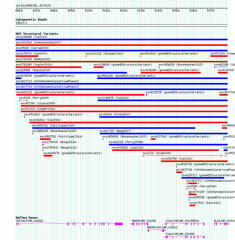The height and width of the screenshot is (240, 235).
Task: Open the nsv4250717 variant label
Action: coord(208,175)
